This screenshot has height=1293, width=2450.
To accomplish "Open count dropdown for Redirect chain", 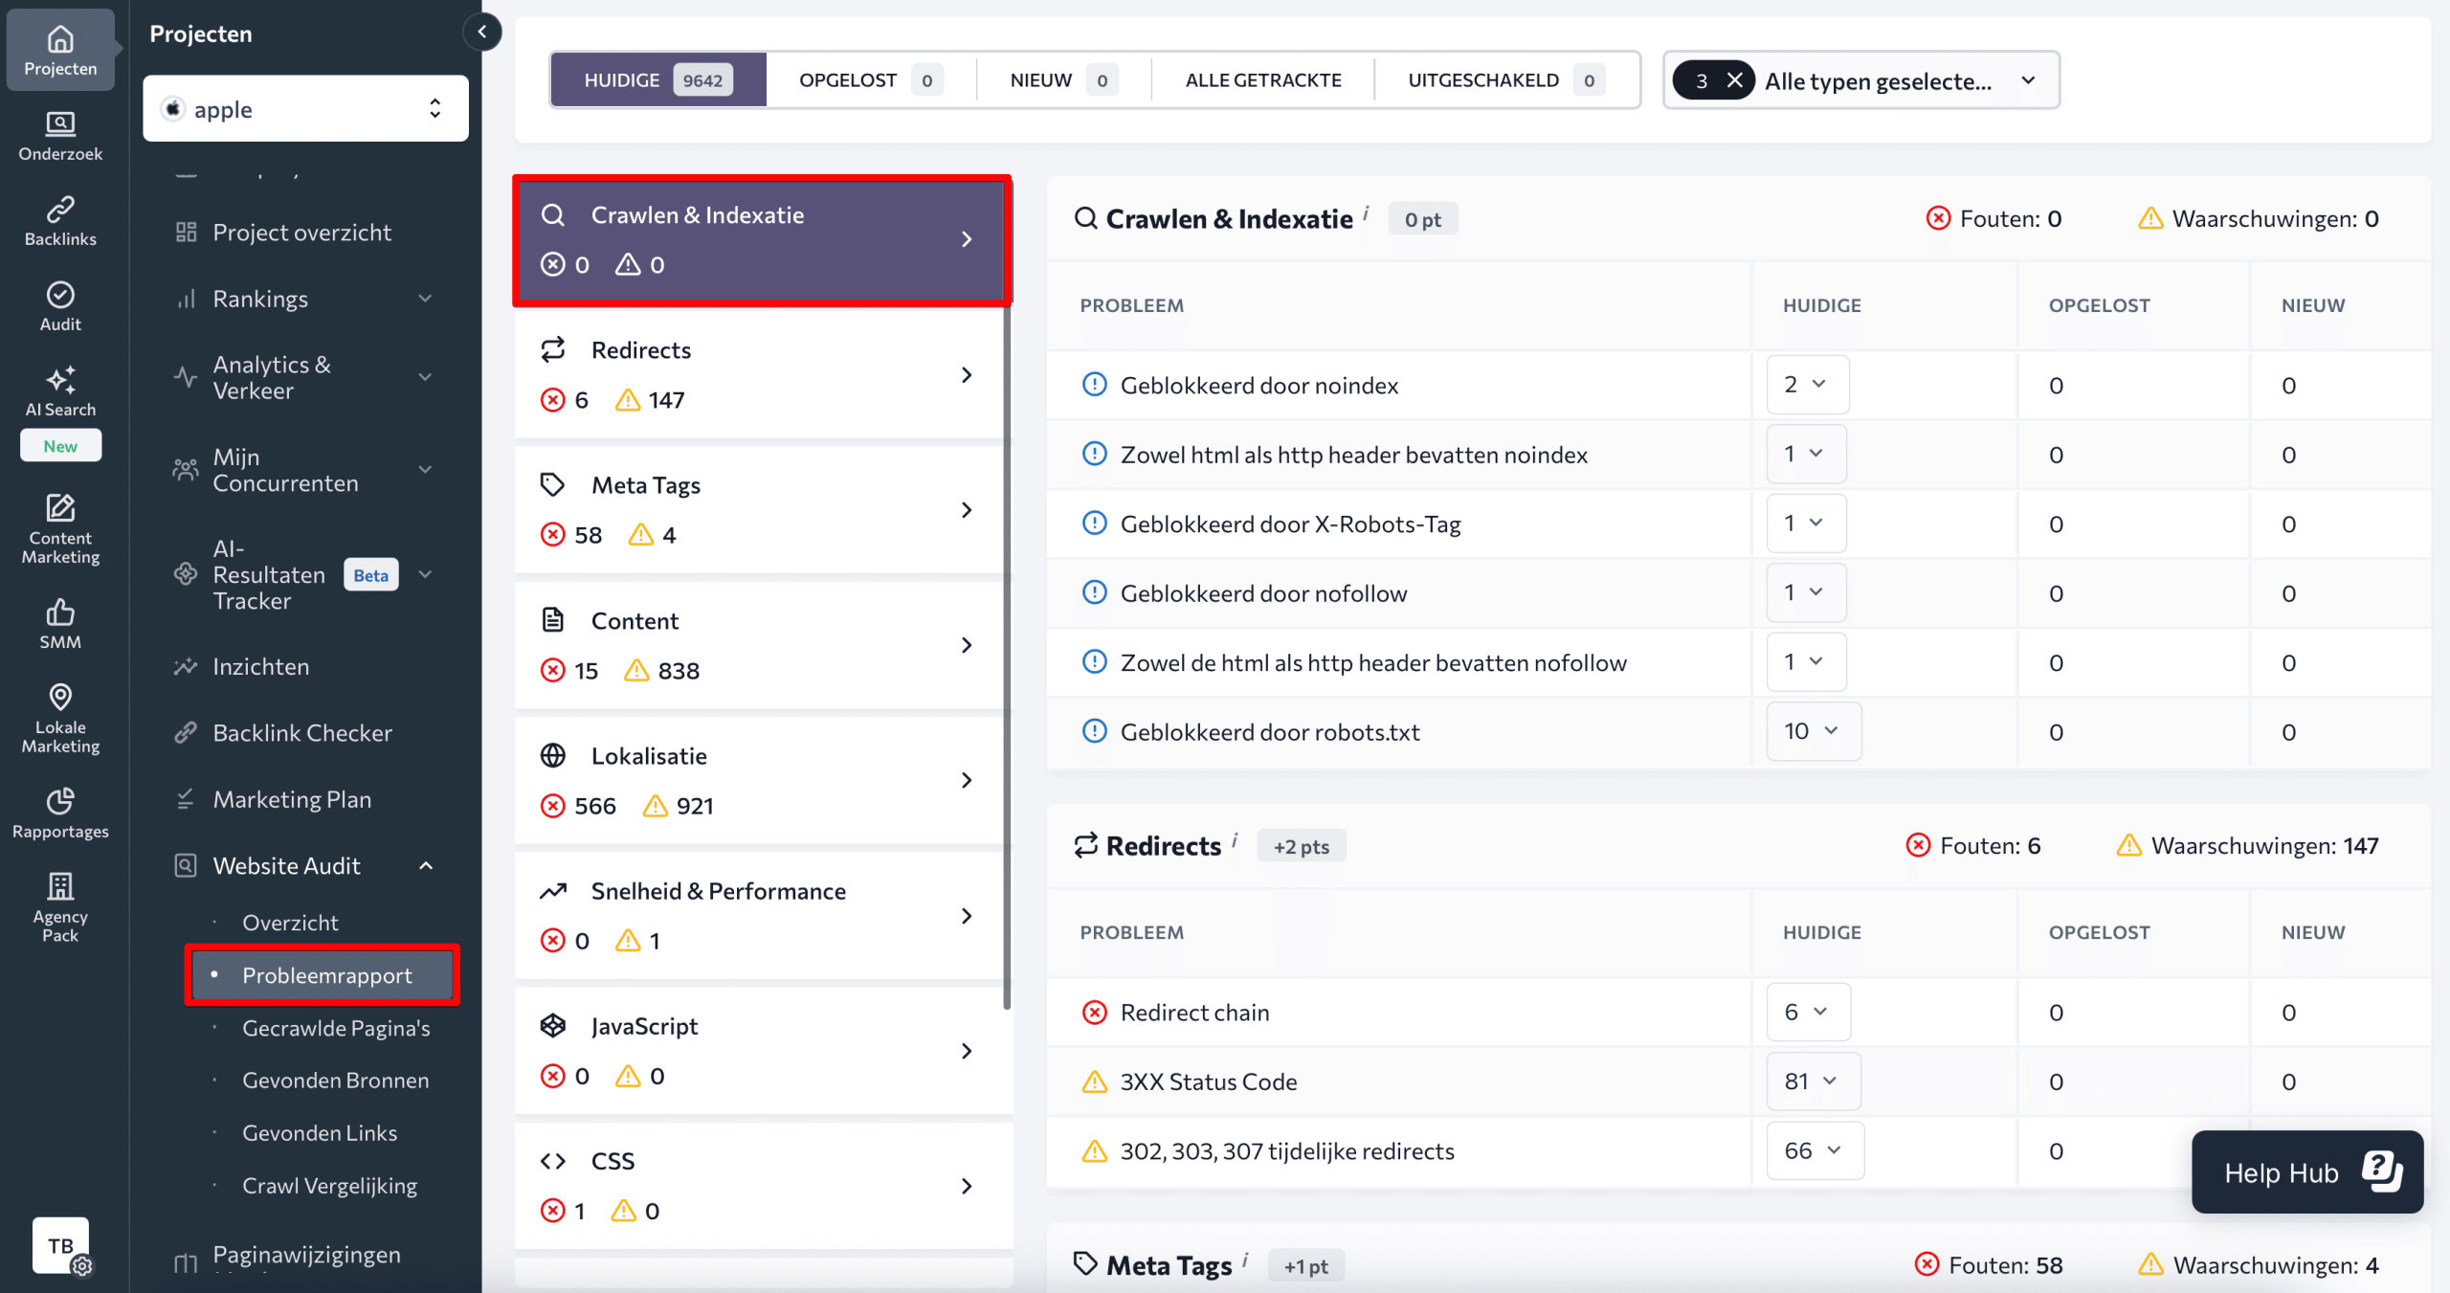I will (x=1808, y=1013).
